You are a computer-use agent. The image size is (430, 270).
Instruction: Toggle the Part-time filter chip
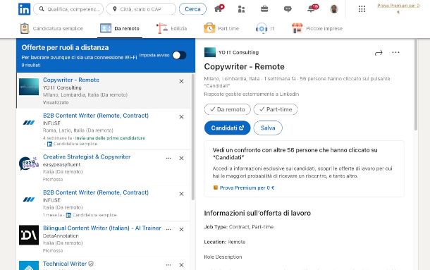(276, 109)
